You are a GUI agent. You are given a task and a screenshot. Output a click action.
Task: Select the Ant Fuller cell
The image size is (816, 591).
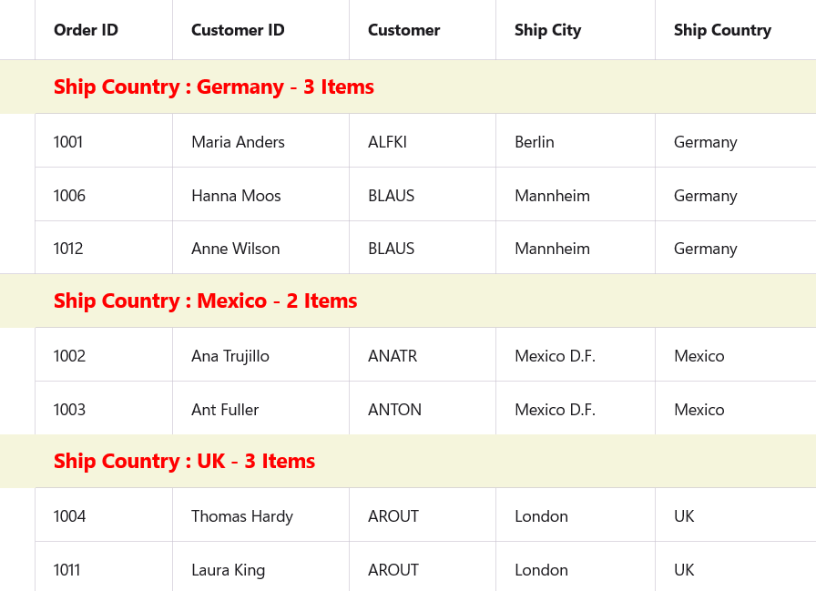click(x=225, y=410)
